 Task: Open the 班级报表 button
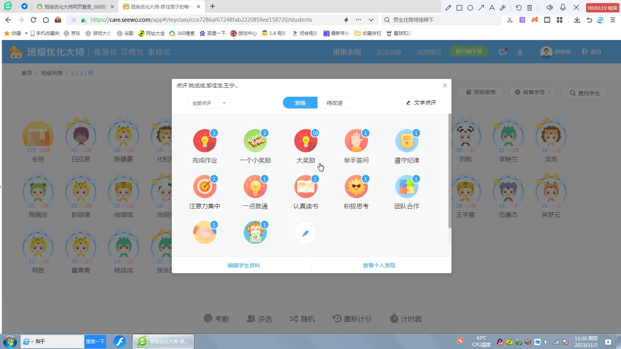pos(480,92)
